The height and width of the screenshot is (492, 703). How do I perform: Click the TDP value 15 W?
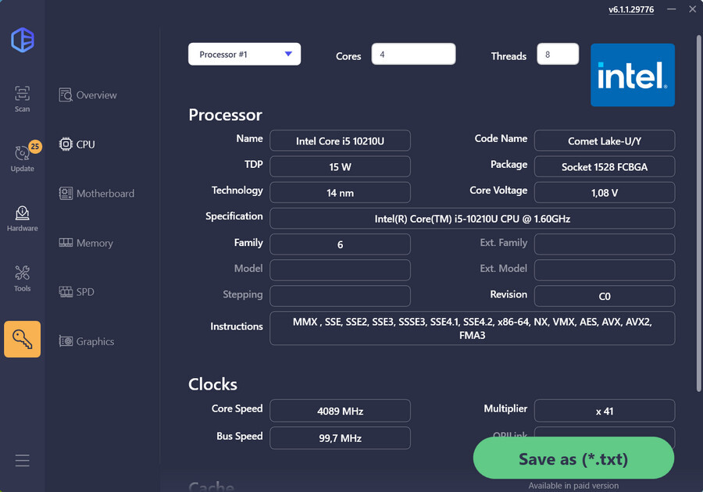340,166
